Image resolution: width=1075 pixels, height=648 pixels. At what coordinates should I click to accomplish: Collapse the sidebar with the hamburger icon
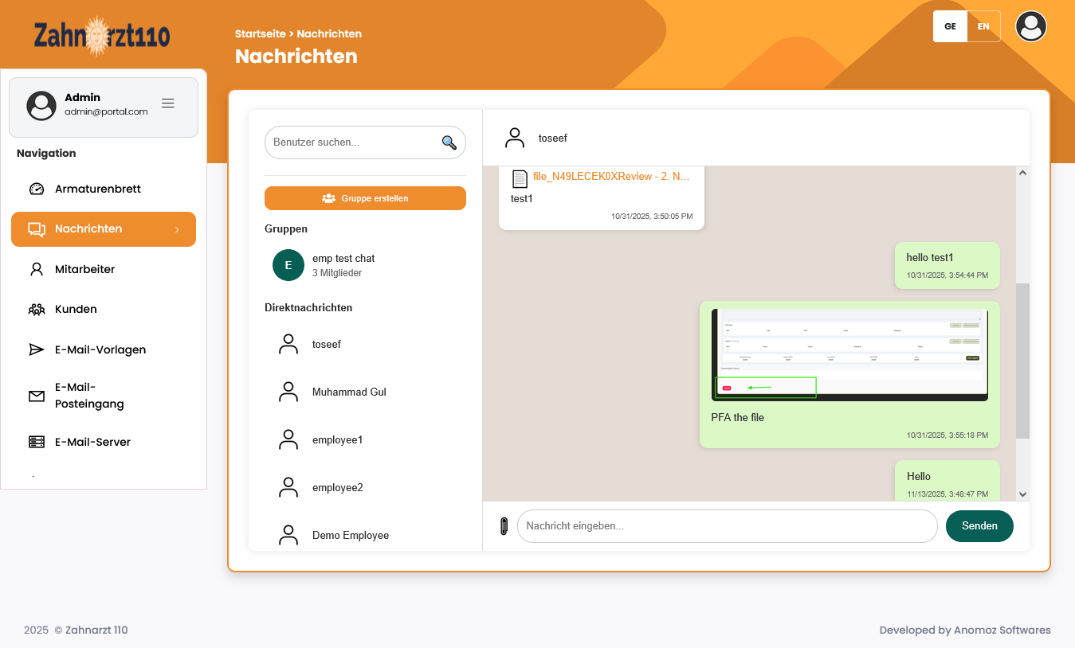click(167, 102)
